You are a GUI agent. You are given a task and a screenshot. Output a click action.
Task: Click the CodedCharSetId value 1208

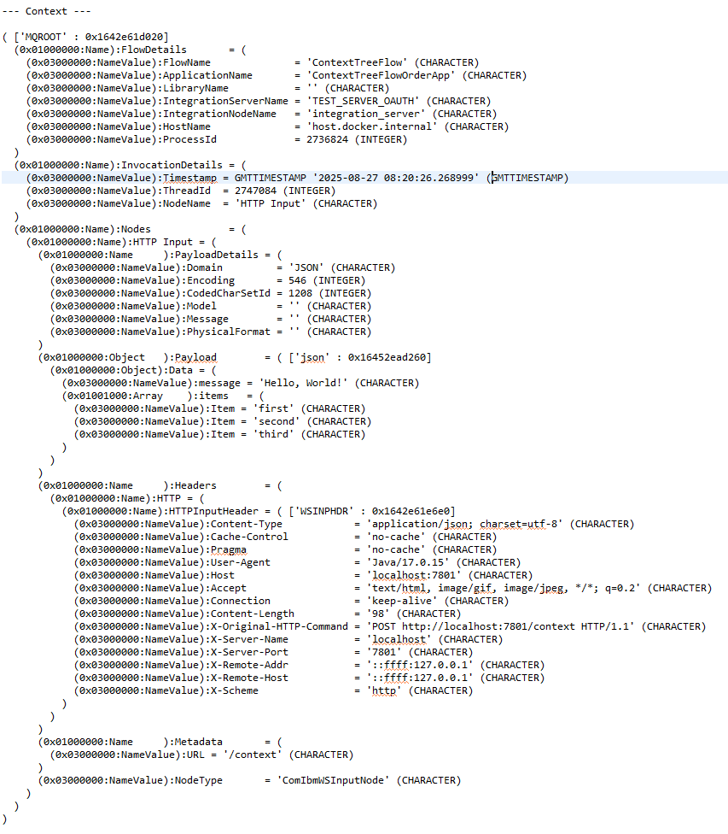(x=300, y=293)
